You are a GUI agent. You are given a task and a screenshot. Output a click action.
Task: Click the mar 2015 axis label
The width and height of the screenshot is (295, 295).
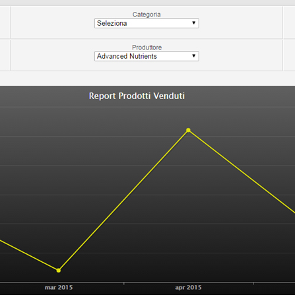pos(59,288)
